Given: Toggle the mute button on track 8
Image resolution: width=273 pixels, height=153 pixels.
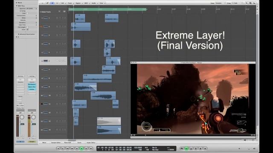Looking at the screenshot, I should [x=60, y=78].
